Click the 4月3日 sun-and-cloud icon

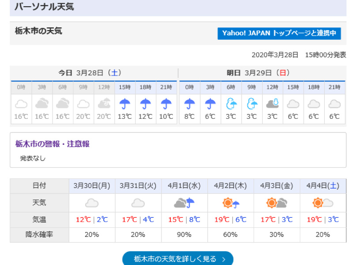click(x=277, y=203)
